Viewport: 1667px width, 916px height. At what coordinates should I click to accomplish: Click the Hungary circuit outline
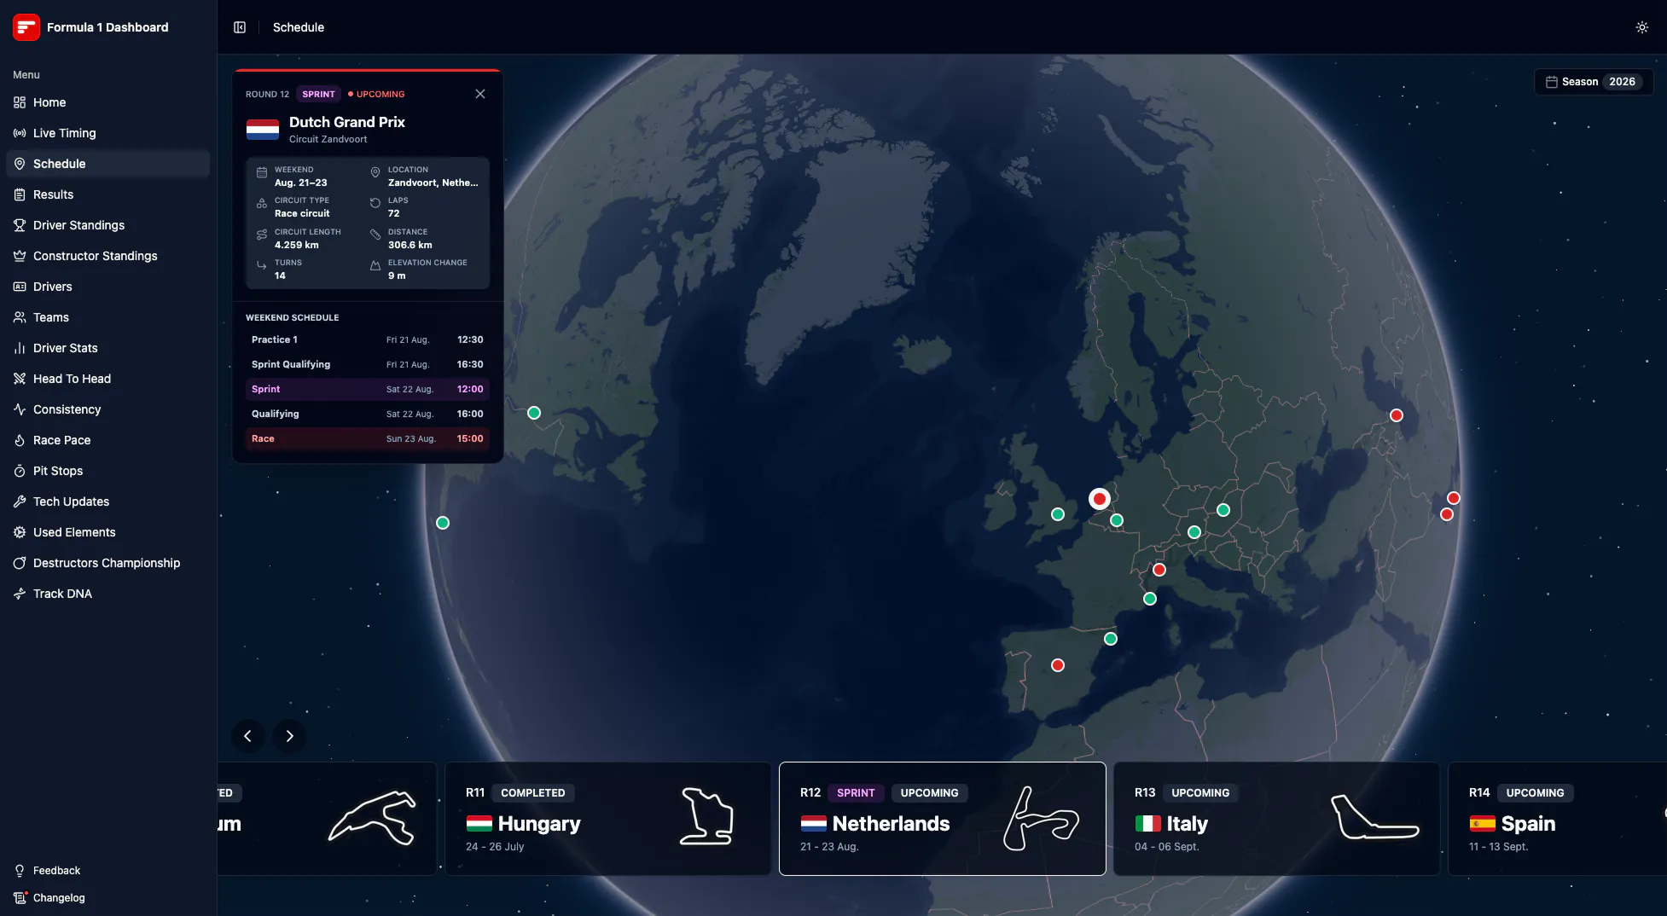706,817
